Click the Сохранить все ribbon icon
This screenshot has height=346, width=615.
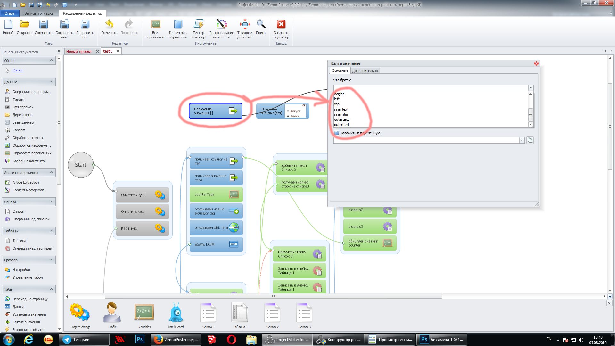point(85,29)
